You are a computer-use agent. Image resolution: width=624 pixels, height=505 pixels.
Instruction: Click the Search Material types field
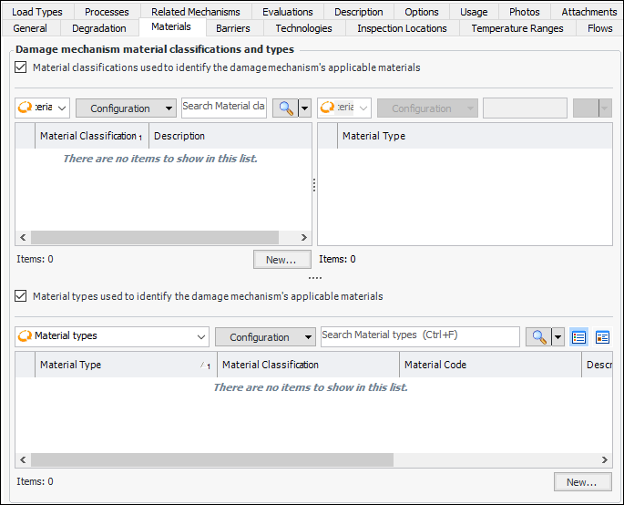click(x=420, y=336)
